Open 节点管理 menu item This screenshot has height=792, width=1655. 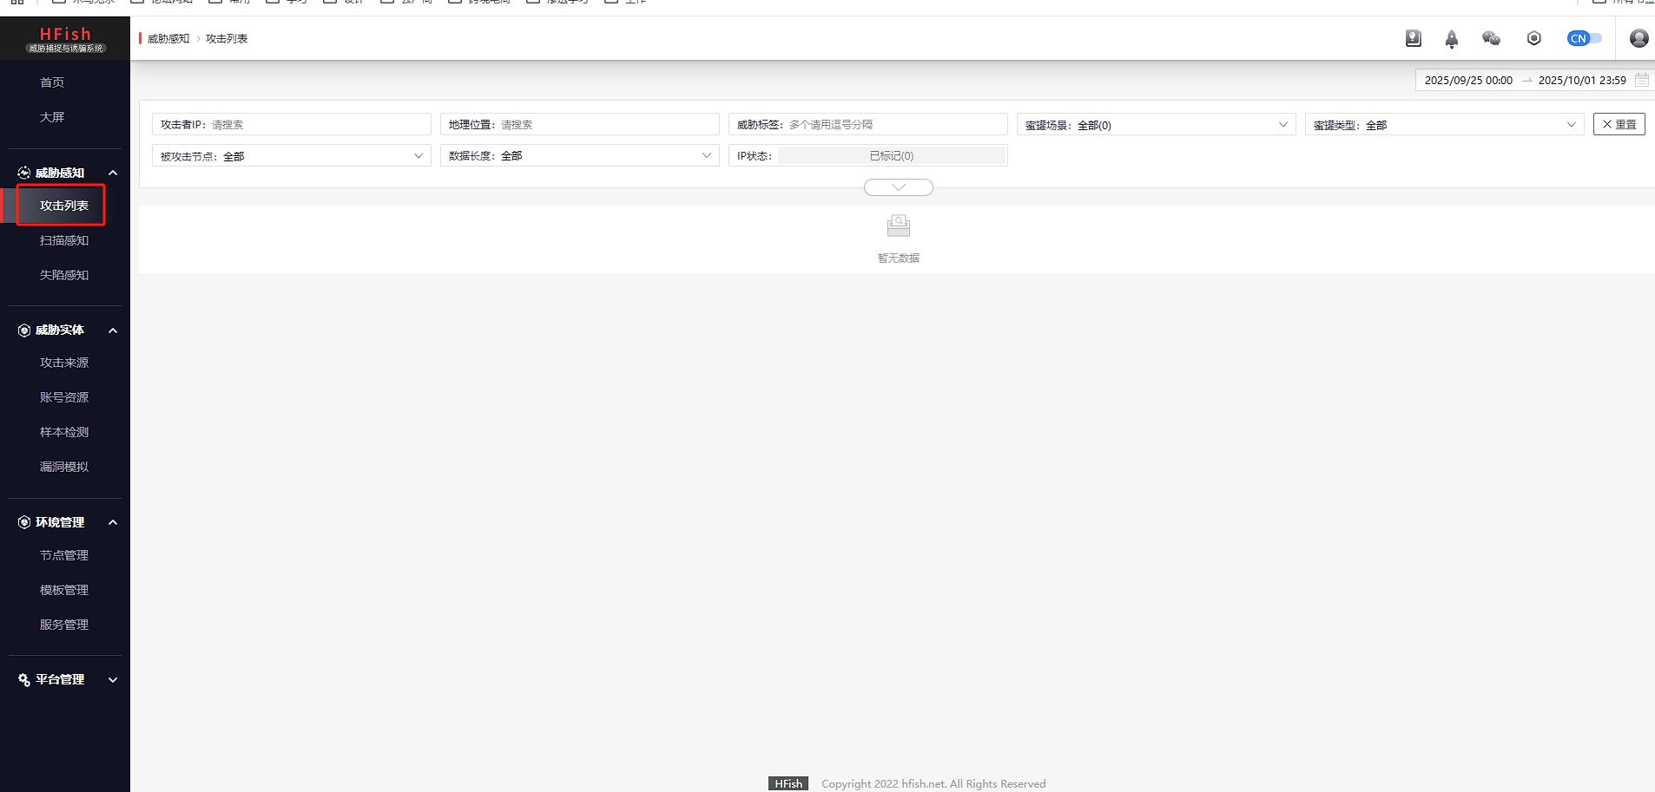64,555
